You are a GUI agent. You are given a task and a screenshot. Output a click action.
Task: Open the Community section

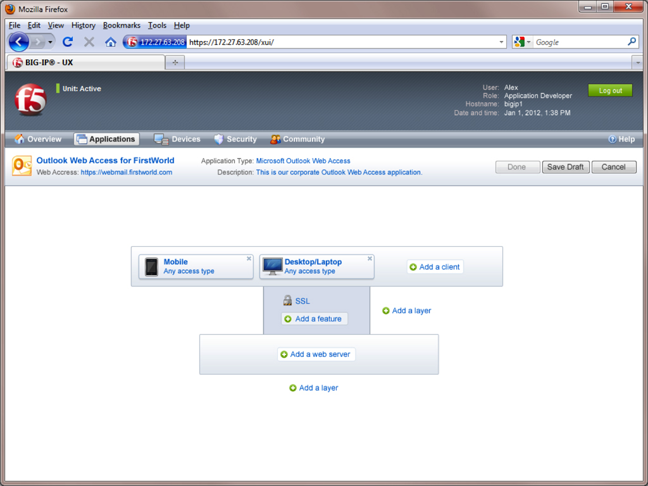coord(297,139)
